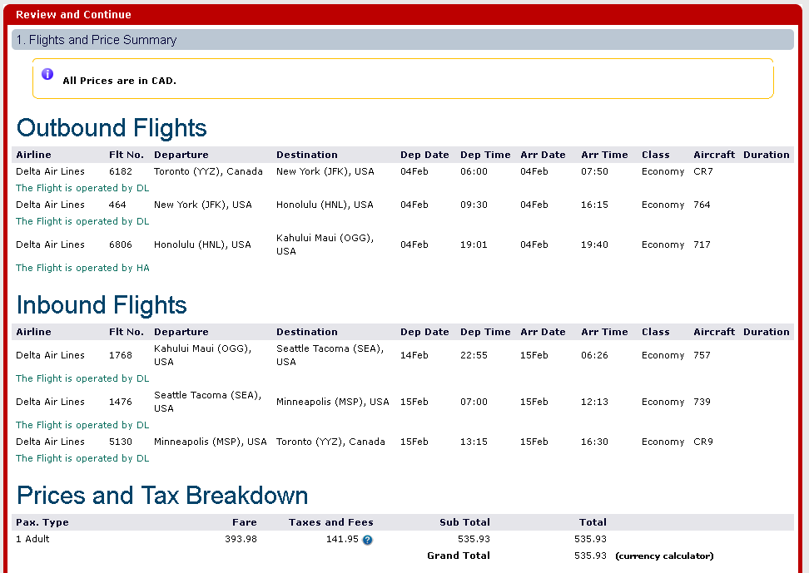809x573 pixels.
Task: Click flight number 1768 in Inbound Flights
Action: (121, 355)
